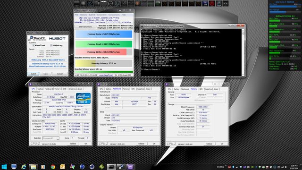Open the www.MaxxPI.net link
This screenshot has width=302, height=170.
(106, 75)
